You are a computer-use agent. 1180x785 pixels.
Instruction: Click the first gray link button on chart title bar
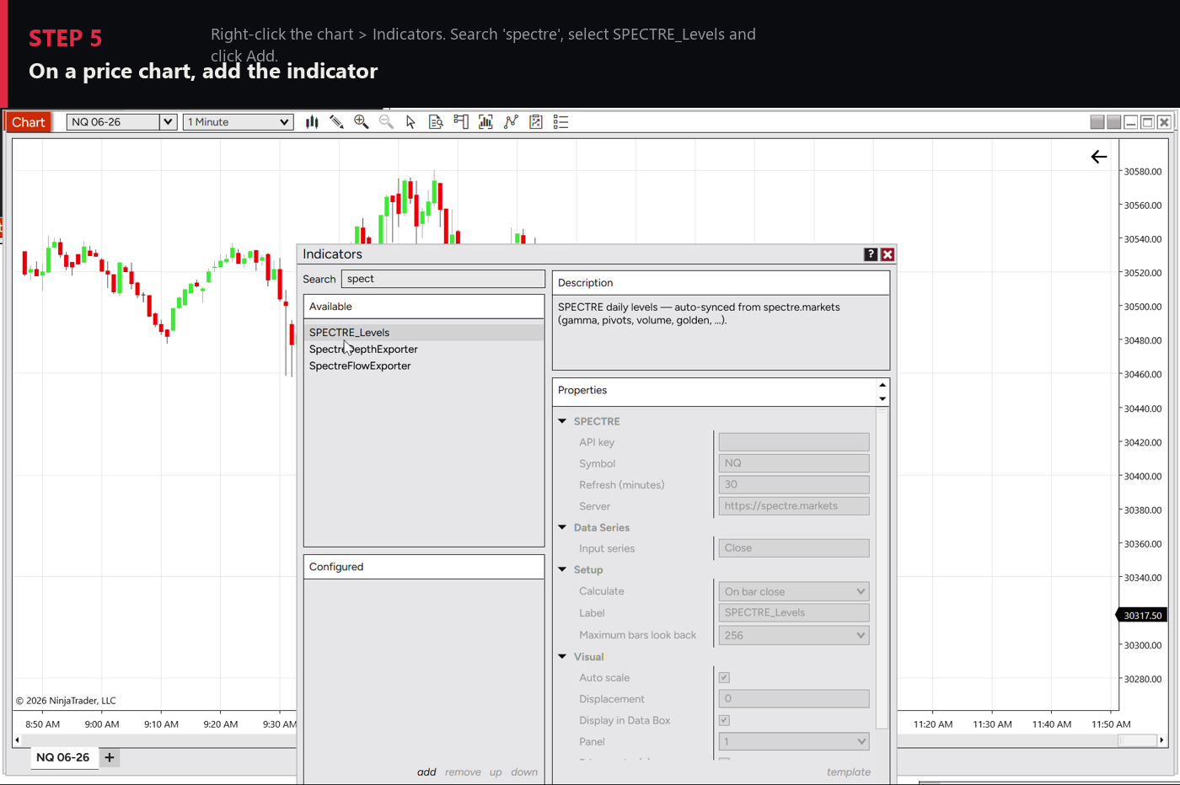tap(1097, 122)
